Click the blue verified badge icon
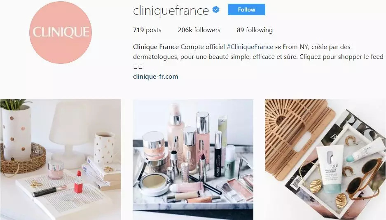This screenshot has height=220, width=386. pyautogui.click(x=216, y=10)
